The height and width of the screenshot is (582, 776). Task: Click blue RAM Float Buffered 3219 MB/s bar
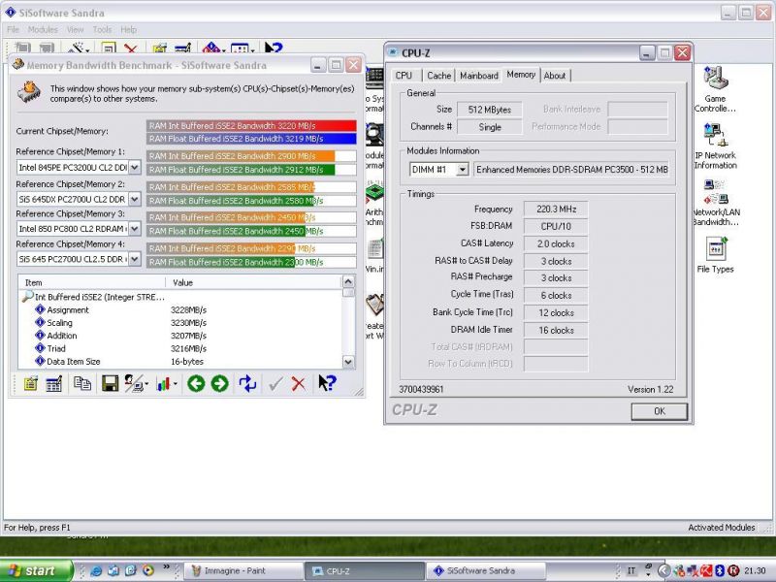(251, 139)
